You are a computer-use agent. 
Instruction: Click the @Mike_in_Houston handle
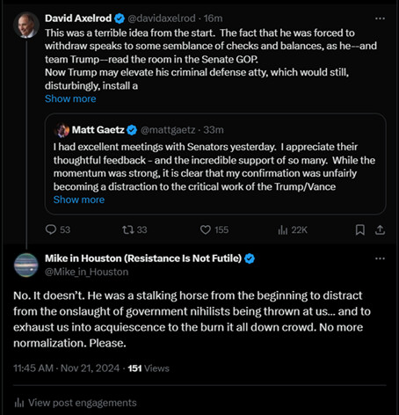pos(86,272)
